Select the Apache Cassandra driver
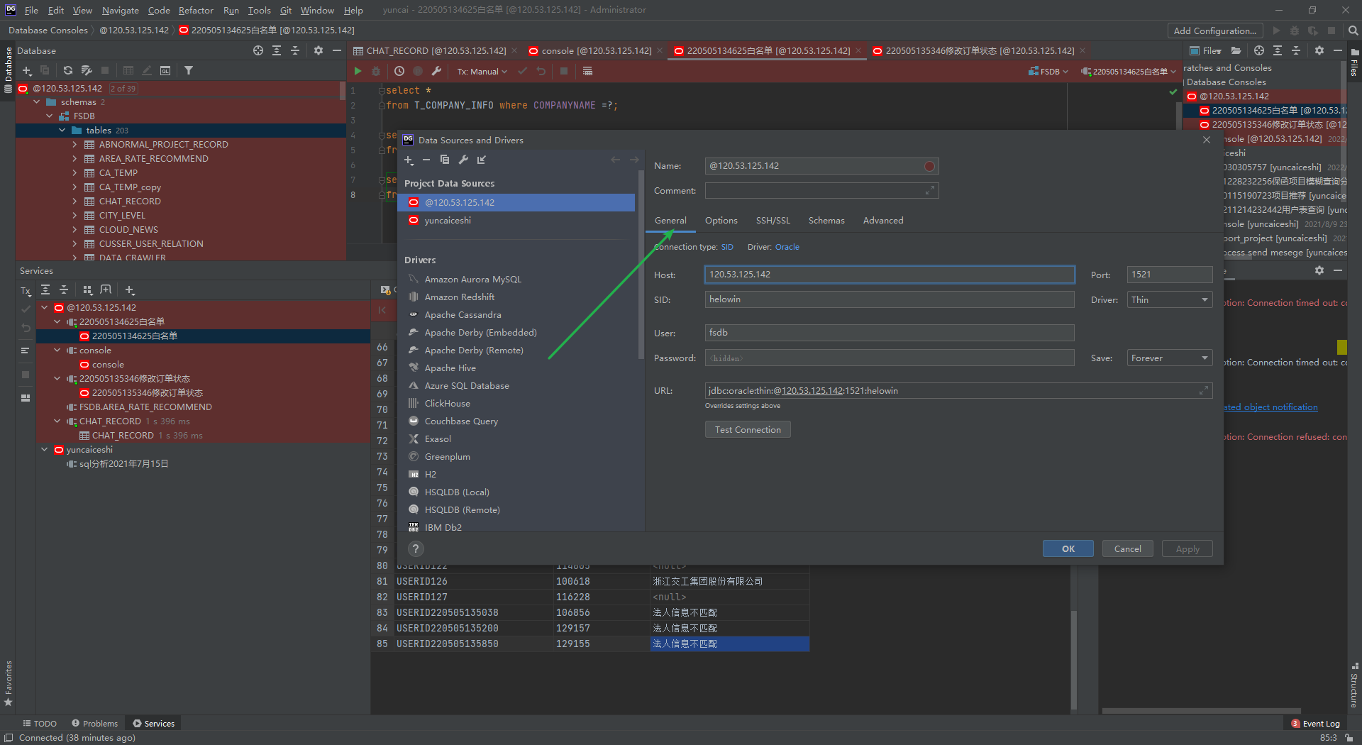The image size is (1362, 745). pos(463,315)
